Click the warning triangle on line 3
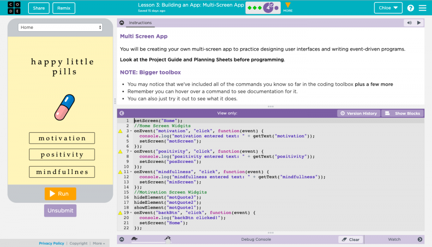 tap(120, 131)
